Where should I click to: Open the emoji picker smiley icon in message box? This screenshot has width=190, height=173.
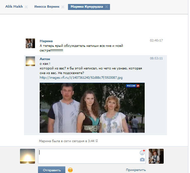tap(142, 153)
